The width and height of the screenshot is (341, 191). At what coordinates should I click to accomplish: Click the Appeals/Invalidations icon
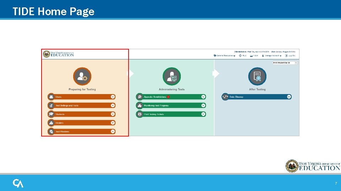[x=139, y=97]
